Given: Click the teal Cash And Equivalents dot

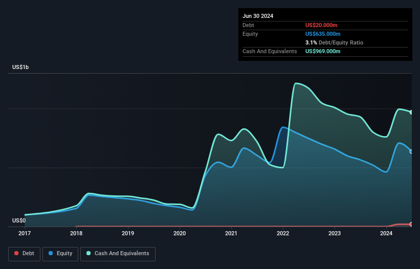Looking at the screenshot, I should tap(89, 253).
